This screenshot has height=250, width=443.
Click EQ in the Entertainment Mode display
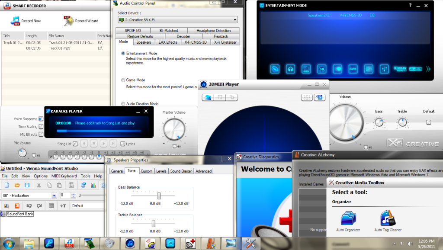(x=372, y=15)
